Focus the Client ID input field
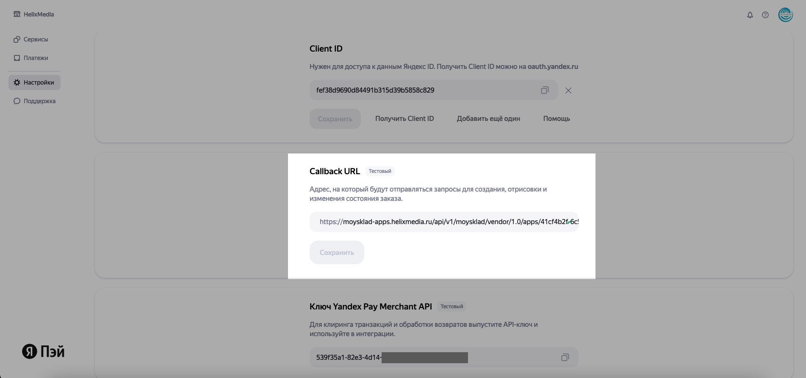Viewport: 806px width, 378px height. pyautogui.click(x=434, y=90)
